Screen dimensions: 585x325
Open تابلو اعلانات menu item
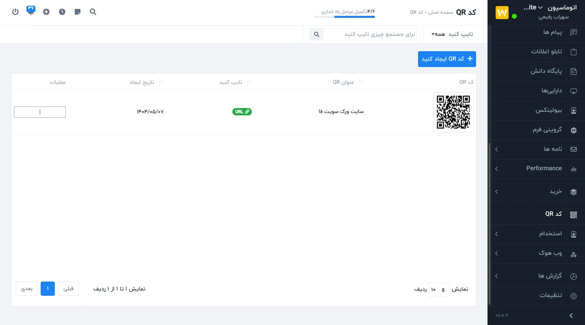pyautogui.click(x=538, y=52)
